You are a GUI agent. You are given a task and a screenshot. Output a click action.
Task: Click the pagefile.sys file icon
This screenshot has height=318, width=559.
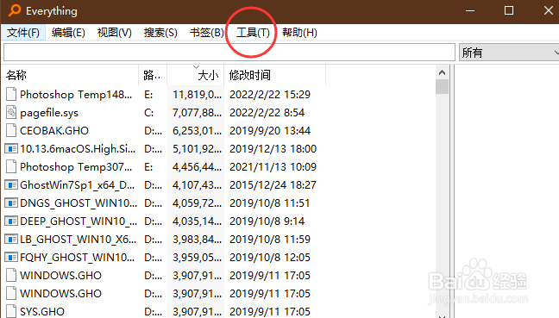tap(11, 113)
